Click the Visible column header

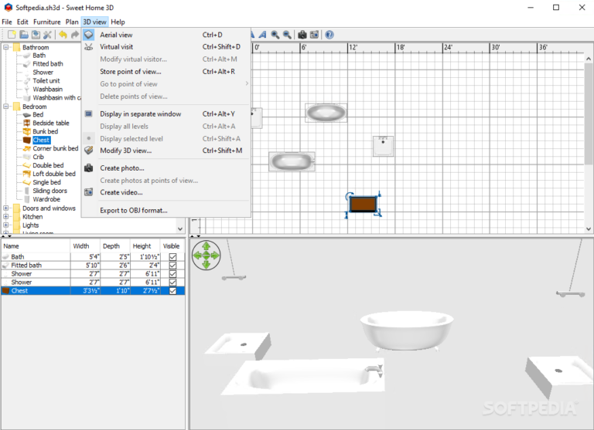pos(172,245)
